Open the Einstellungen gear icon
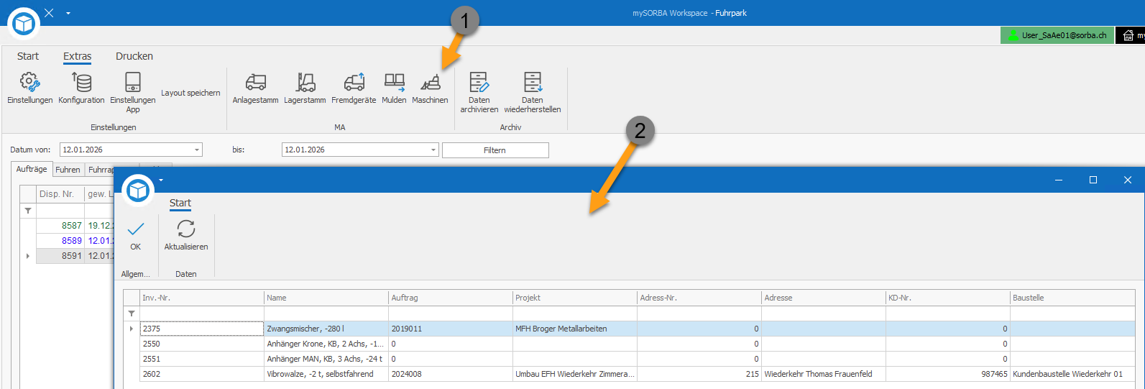The width and height of the screenshot is (1145, 389). 29,82
